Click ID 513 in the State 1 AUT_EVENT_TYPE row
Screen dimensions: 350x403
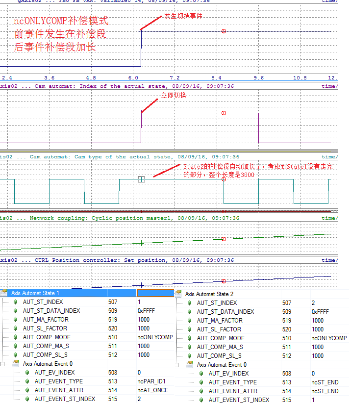(113, 381)
